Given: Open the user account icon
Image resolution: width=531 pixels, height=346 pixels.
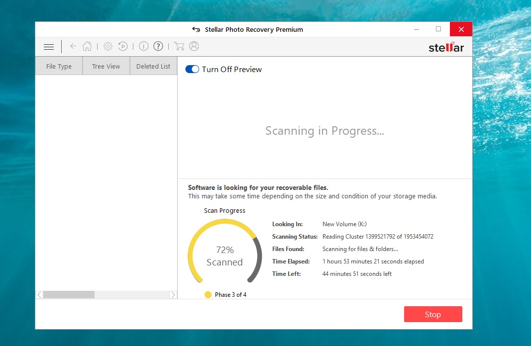Looking at the screenshot, I should pyautogui.click(x=194, y=46).
